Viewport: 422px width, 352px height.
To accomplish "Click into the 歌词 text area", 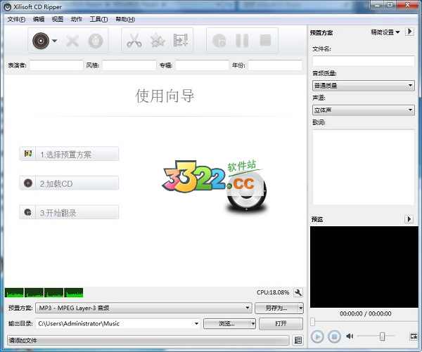I will tap(364, 167).
